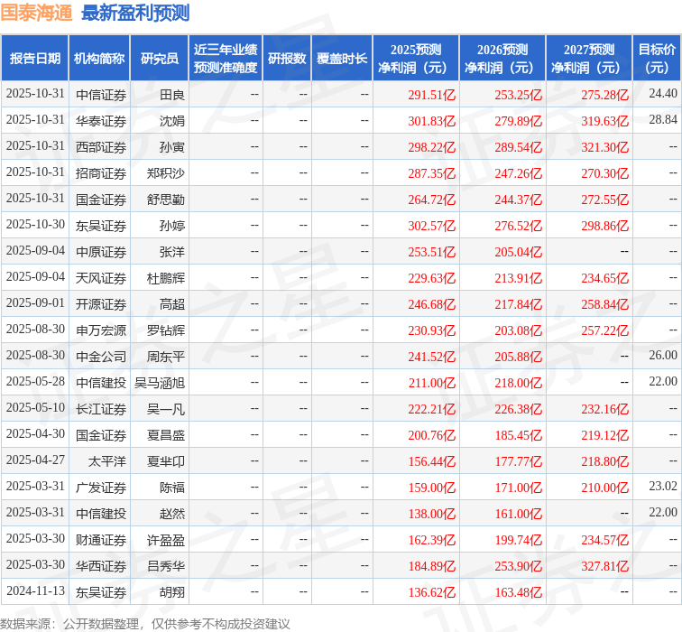Click 205.04亿 profit value
The height and width of the screenshot is (632, 682).
click(x=519, y=252)
